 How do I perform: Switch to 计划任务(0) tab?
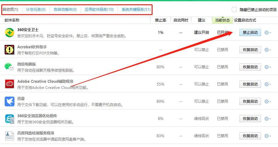(36, 10)
